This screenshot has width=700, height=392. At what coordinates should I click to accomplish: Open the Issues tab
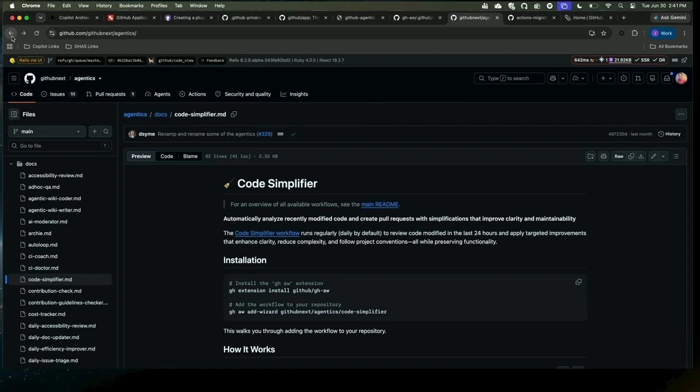click(58, 94)
